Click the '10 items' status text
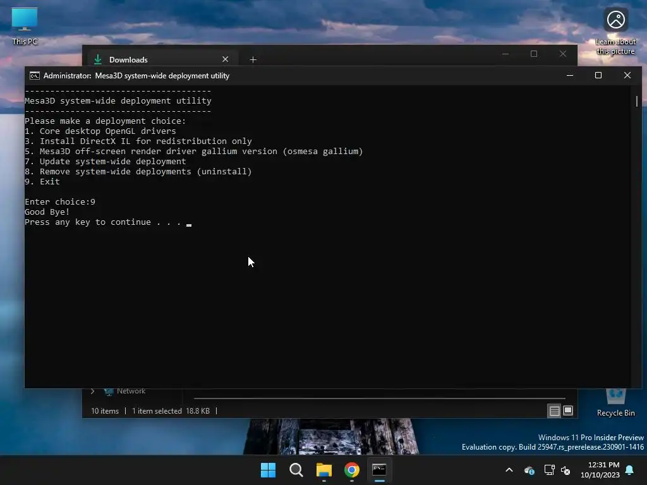 click(x=105, y=411)
